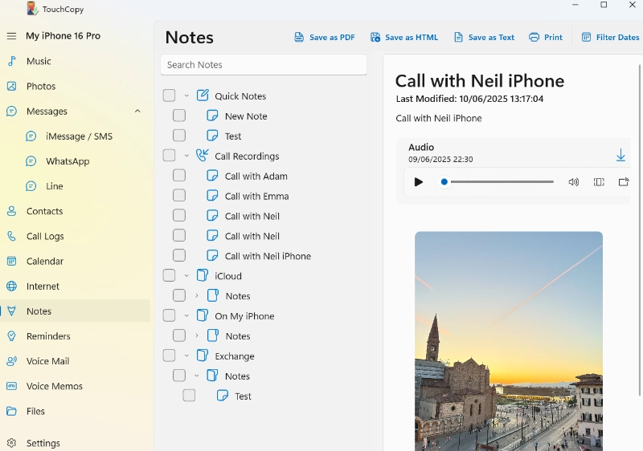
Task: Click the Internet globe icon
Action: pyautogui.click(x=12, y=286)
